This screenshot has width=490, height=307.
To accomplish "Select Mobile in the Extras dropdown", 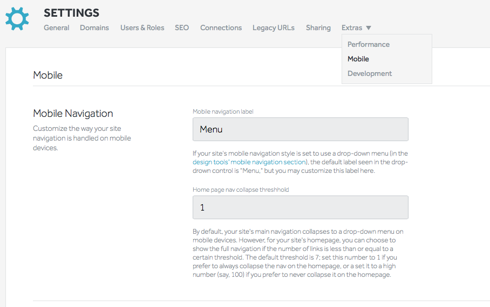I will pyautogui.click(x=358, y=59).
